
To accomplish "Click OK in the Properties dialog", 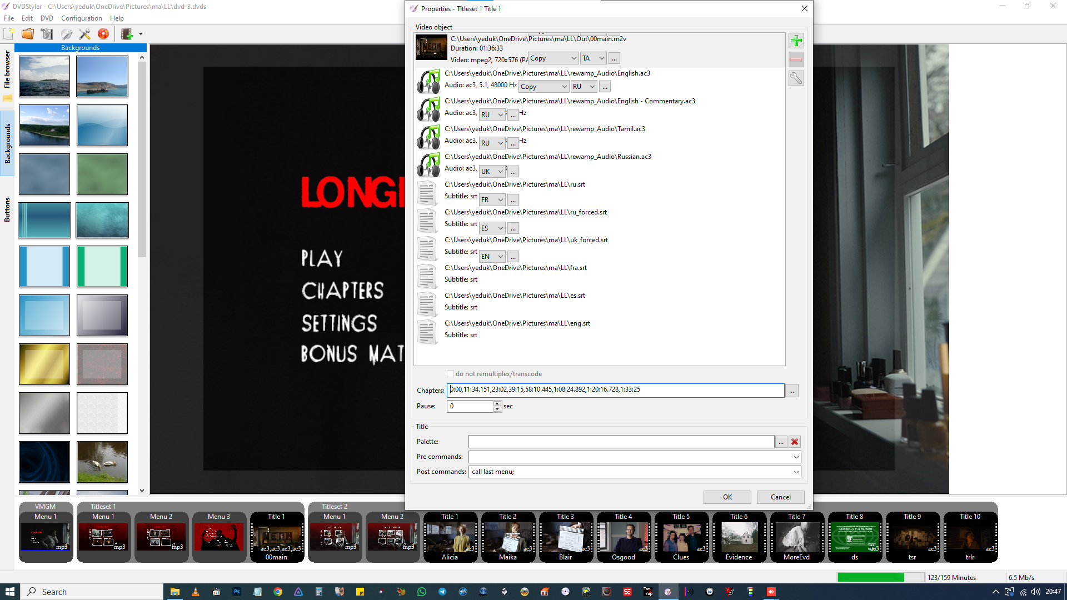I will (727, 497).
